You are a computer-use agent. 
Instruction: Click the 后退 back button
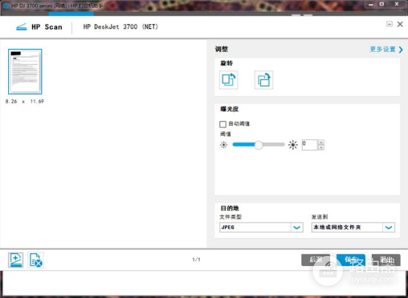(x=316, y=260)
